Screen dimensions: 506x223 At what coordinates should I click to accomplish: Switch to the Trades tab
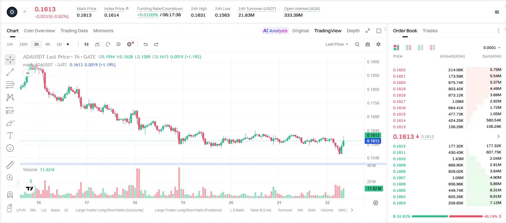pos(430,31)
